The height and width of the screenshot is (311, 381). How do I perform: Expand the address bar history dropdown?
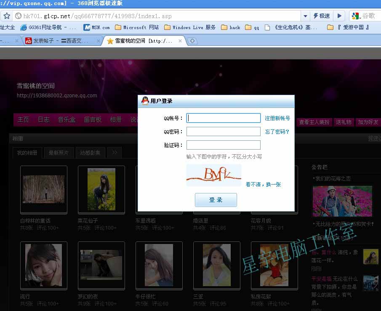(305, 16)
